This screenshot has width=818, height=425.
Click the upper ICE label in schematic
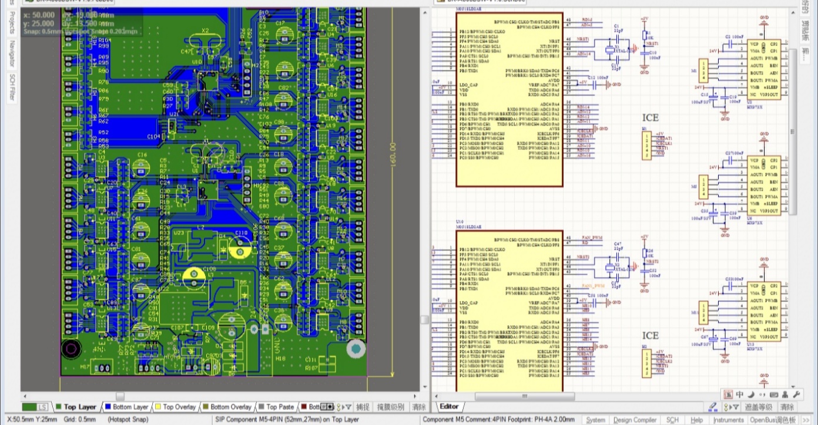tap(651, 117)
